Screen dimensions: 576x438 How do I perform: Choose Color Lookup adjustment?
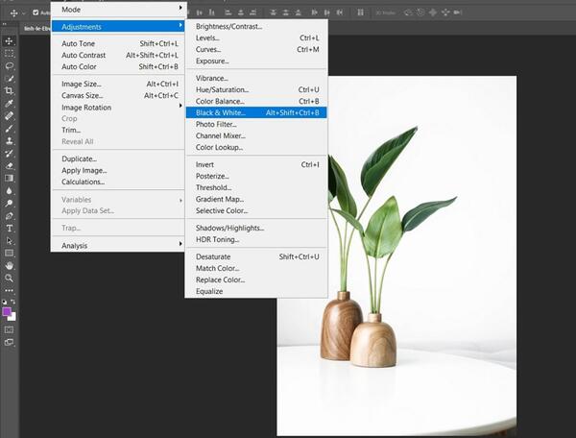[256, 147]
